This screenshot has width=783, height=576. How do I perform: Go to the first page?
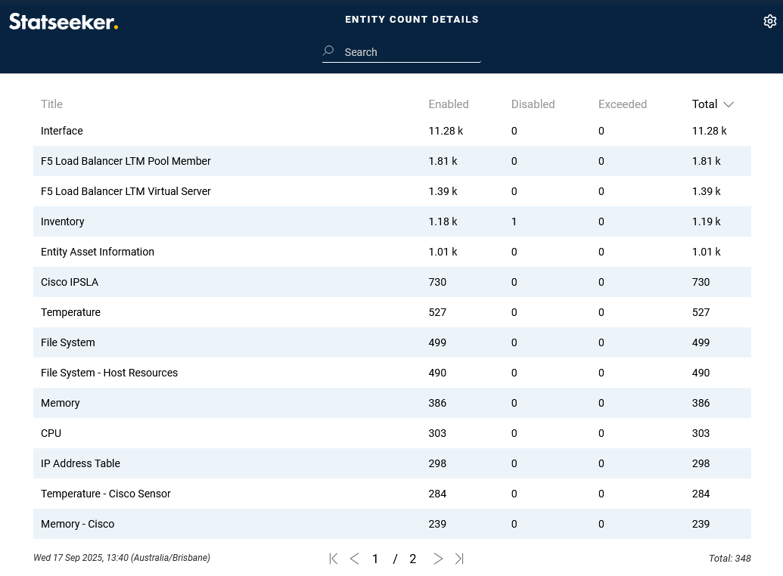click(x=334, y=559)
